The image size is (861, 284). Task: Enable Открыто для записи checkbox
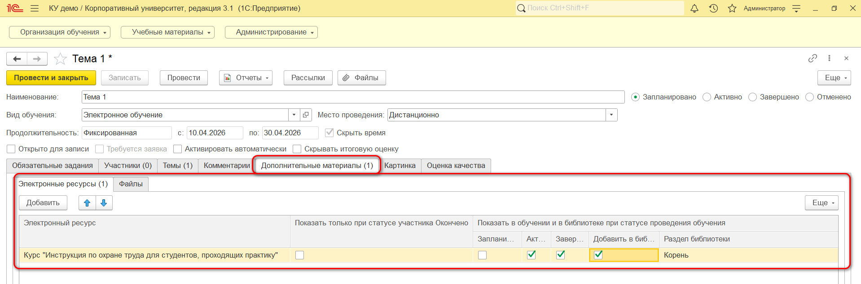click(x=11, y=149)
